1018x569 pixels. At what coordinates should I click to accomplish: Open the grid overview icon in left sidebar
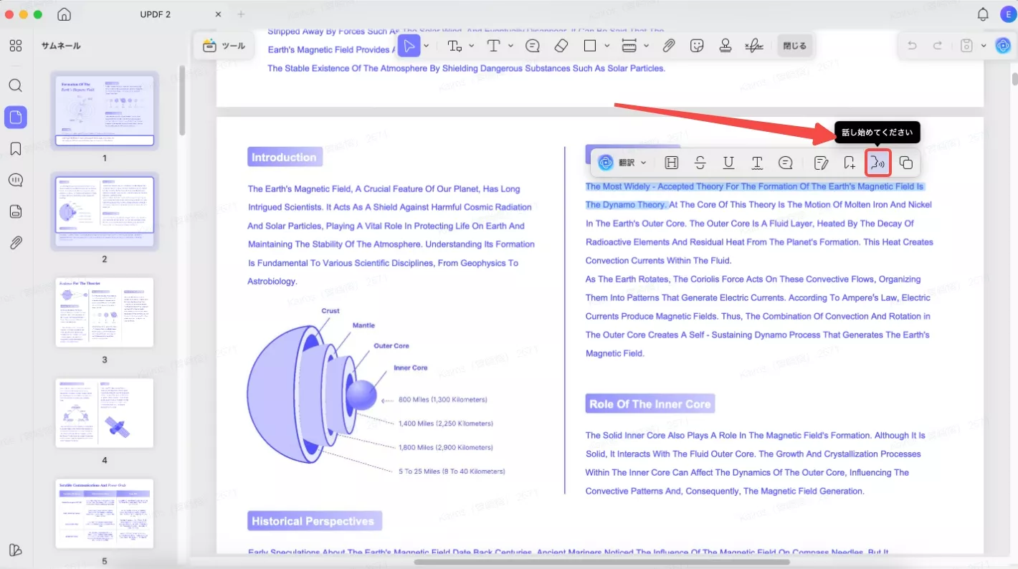pos(16,46)
